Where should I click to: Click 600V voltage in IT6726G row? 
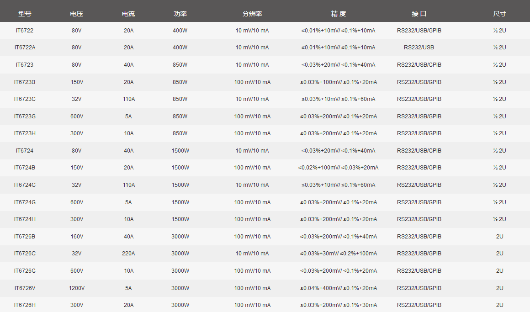click(x=77, y=271)
